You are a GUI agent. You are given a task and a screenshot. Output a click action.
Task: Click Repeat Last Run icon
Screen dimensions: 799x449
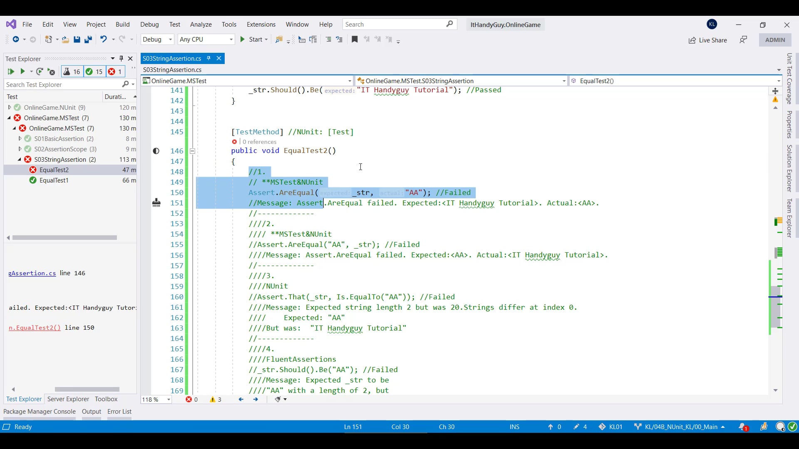tap(40, 72)
